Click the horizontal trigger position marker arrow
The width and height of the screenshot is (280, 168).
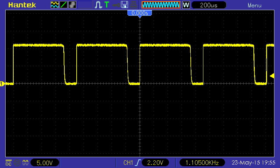140,17
